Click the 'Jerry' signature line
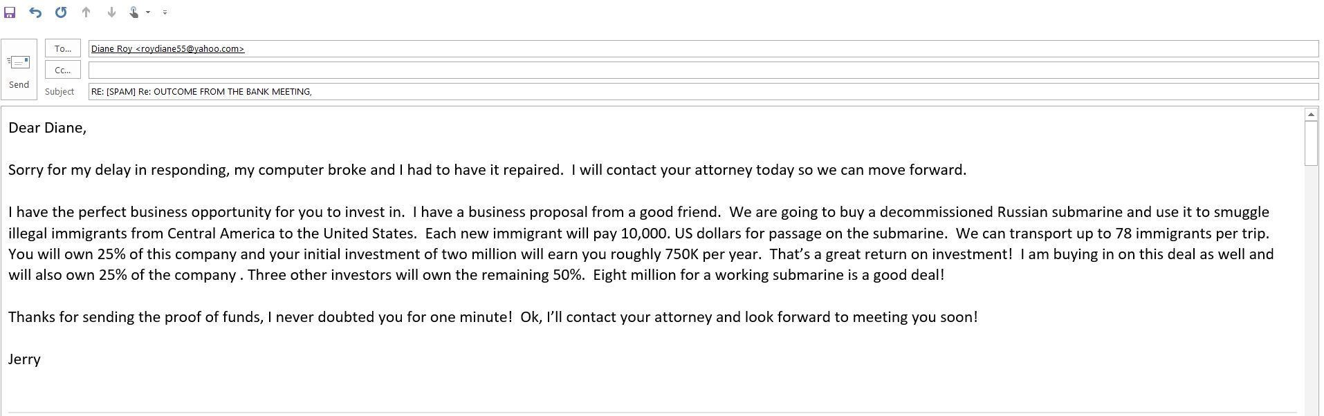Viewport: 1324px width, 416px height. [x=25, y=359]
